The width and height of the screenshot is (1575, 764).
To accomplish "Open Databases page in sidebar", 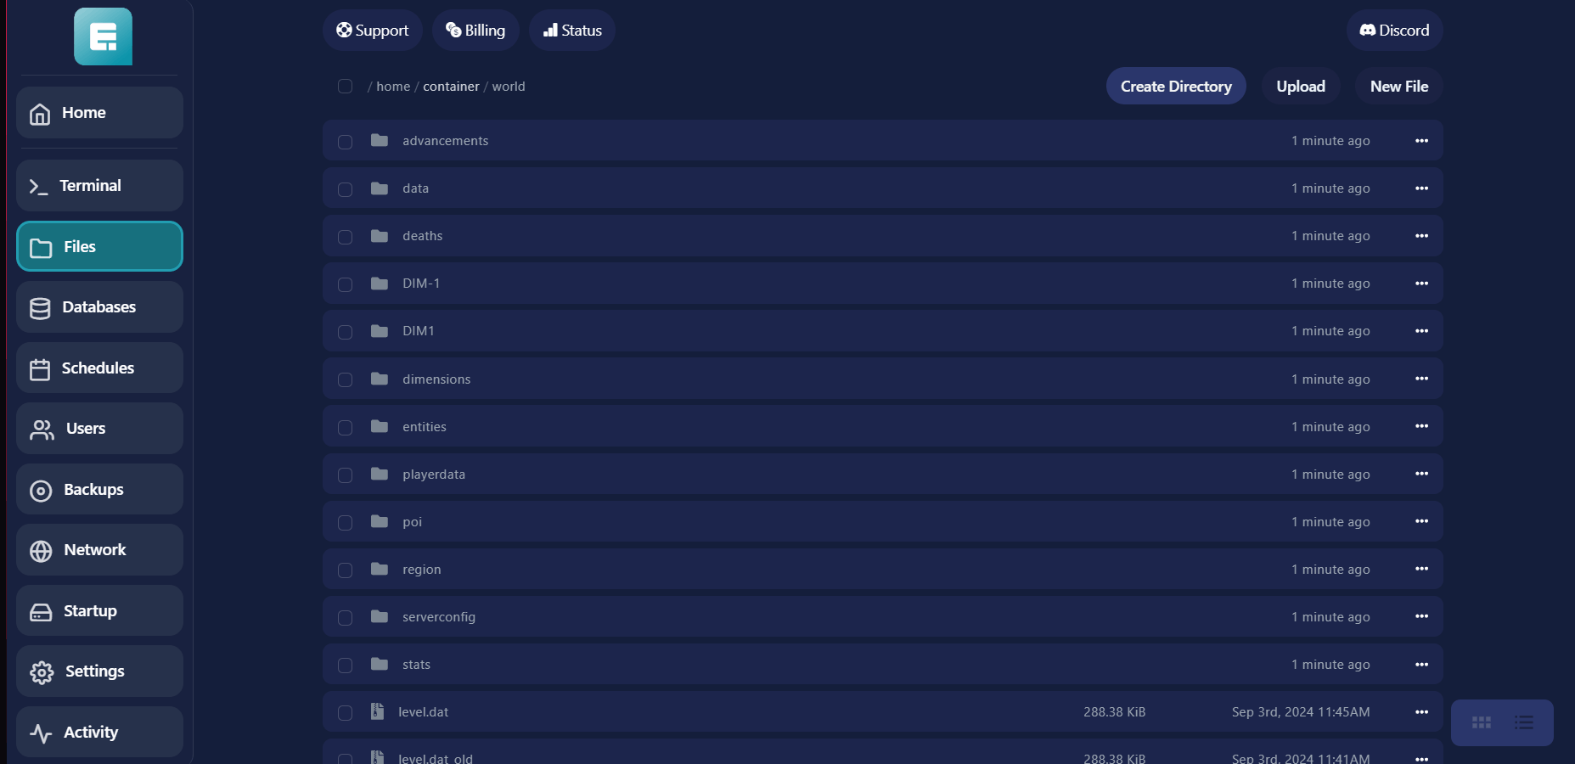I will (x=99, y=306).
